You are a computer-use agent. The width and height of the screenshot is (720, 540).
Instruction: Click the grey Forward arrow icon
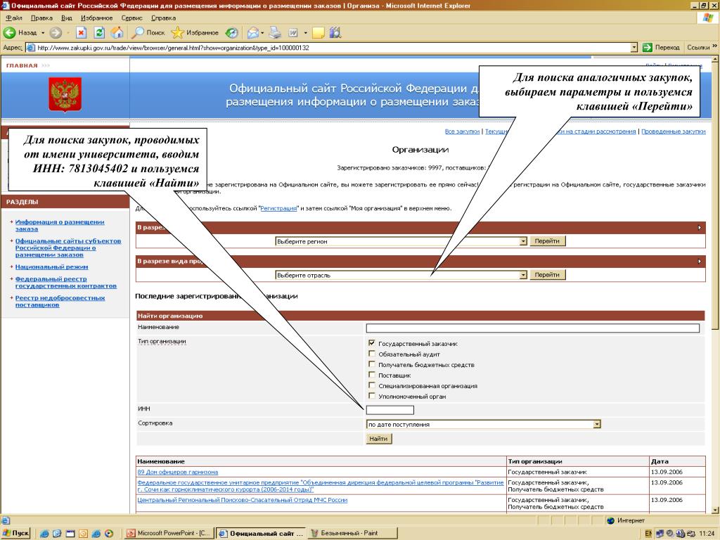55,32
